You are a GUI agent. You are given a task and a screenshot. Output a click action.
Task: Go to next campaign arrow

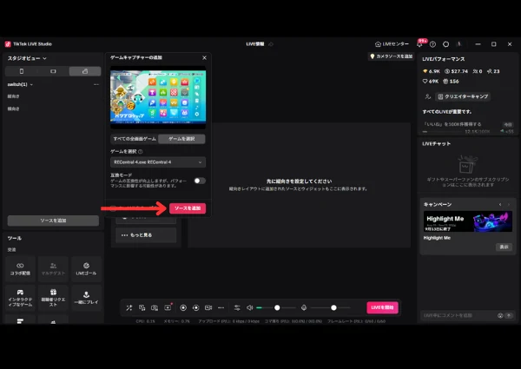click(x=509, y=205)
